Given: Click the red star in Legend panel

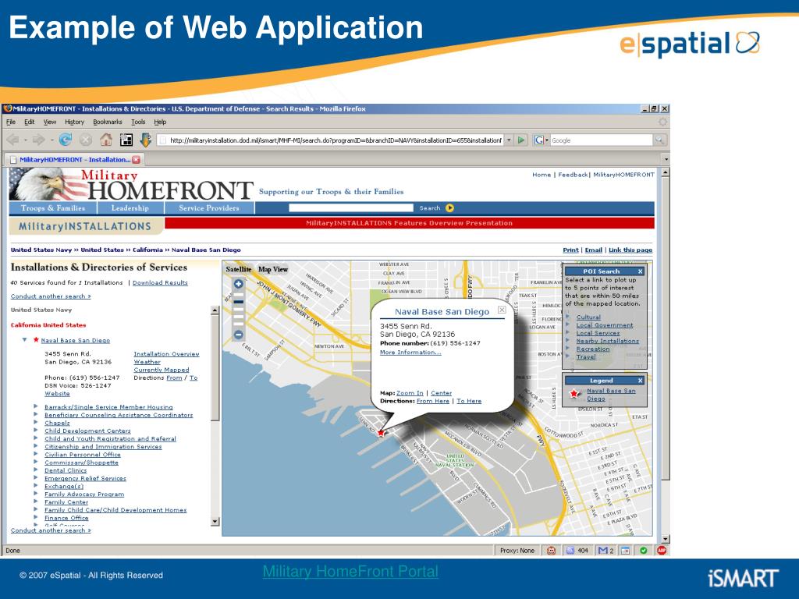Looking at the screenshot, I should click(x=574, y=393).
